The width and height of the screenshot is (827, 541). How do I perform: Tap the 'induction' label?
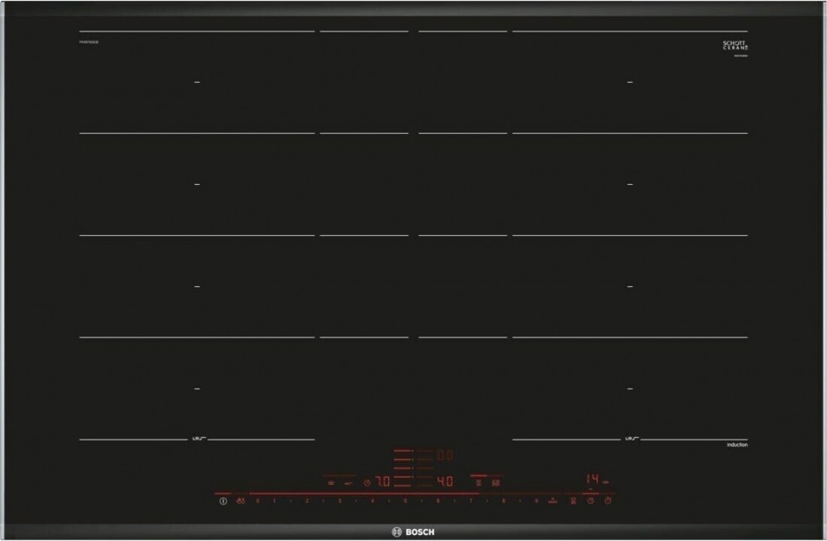pyautogui.click(x=737, y=445)
